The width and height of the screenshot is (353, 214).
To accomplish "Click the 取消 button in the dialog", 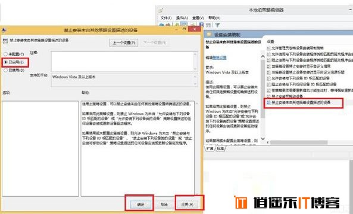I will 164,204.
